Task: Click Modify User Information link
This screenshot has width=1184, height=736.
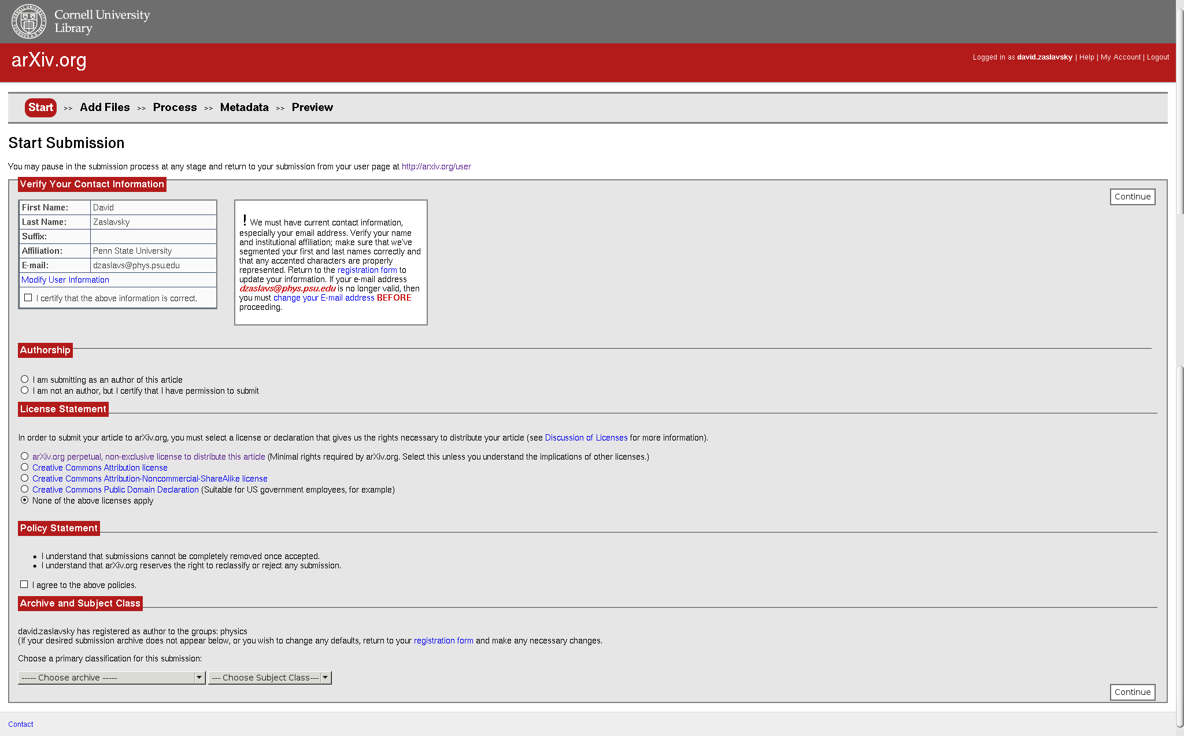Action: [x=65, y=280]
